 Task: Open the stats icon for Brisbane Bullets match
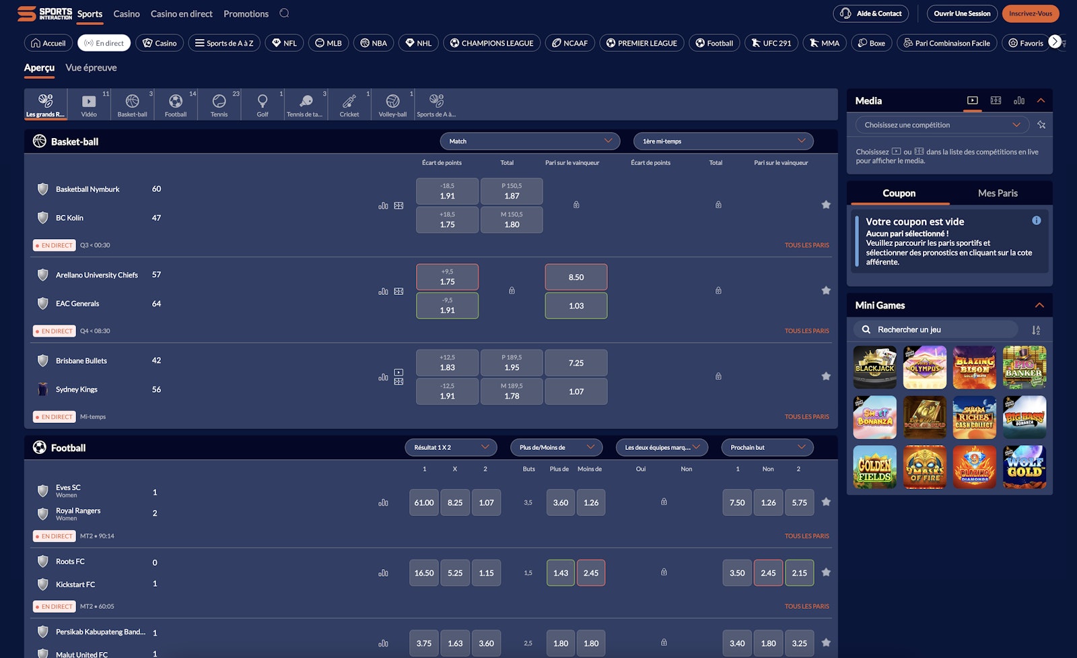(x=382, y=377)
